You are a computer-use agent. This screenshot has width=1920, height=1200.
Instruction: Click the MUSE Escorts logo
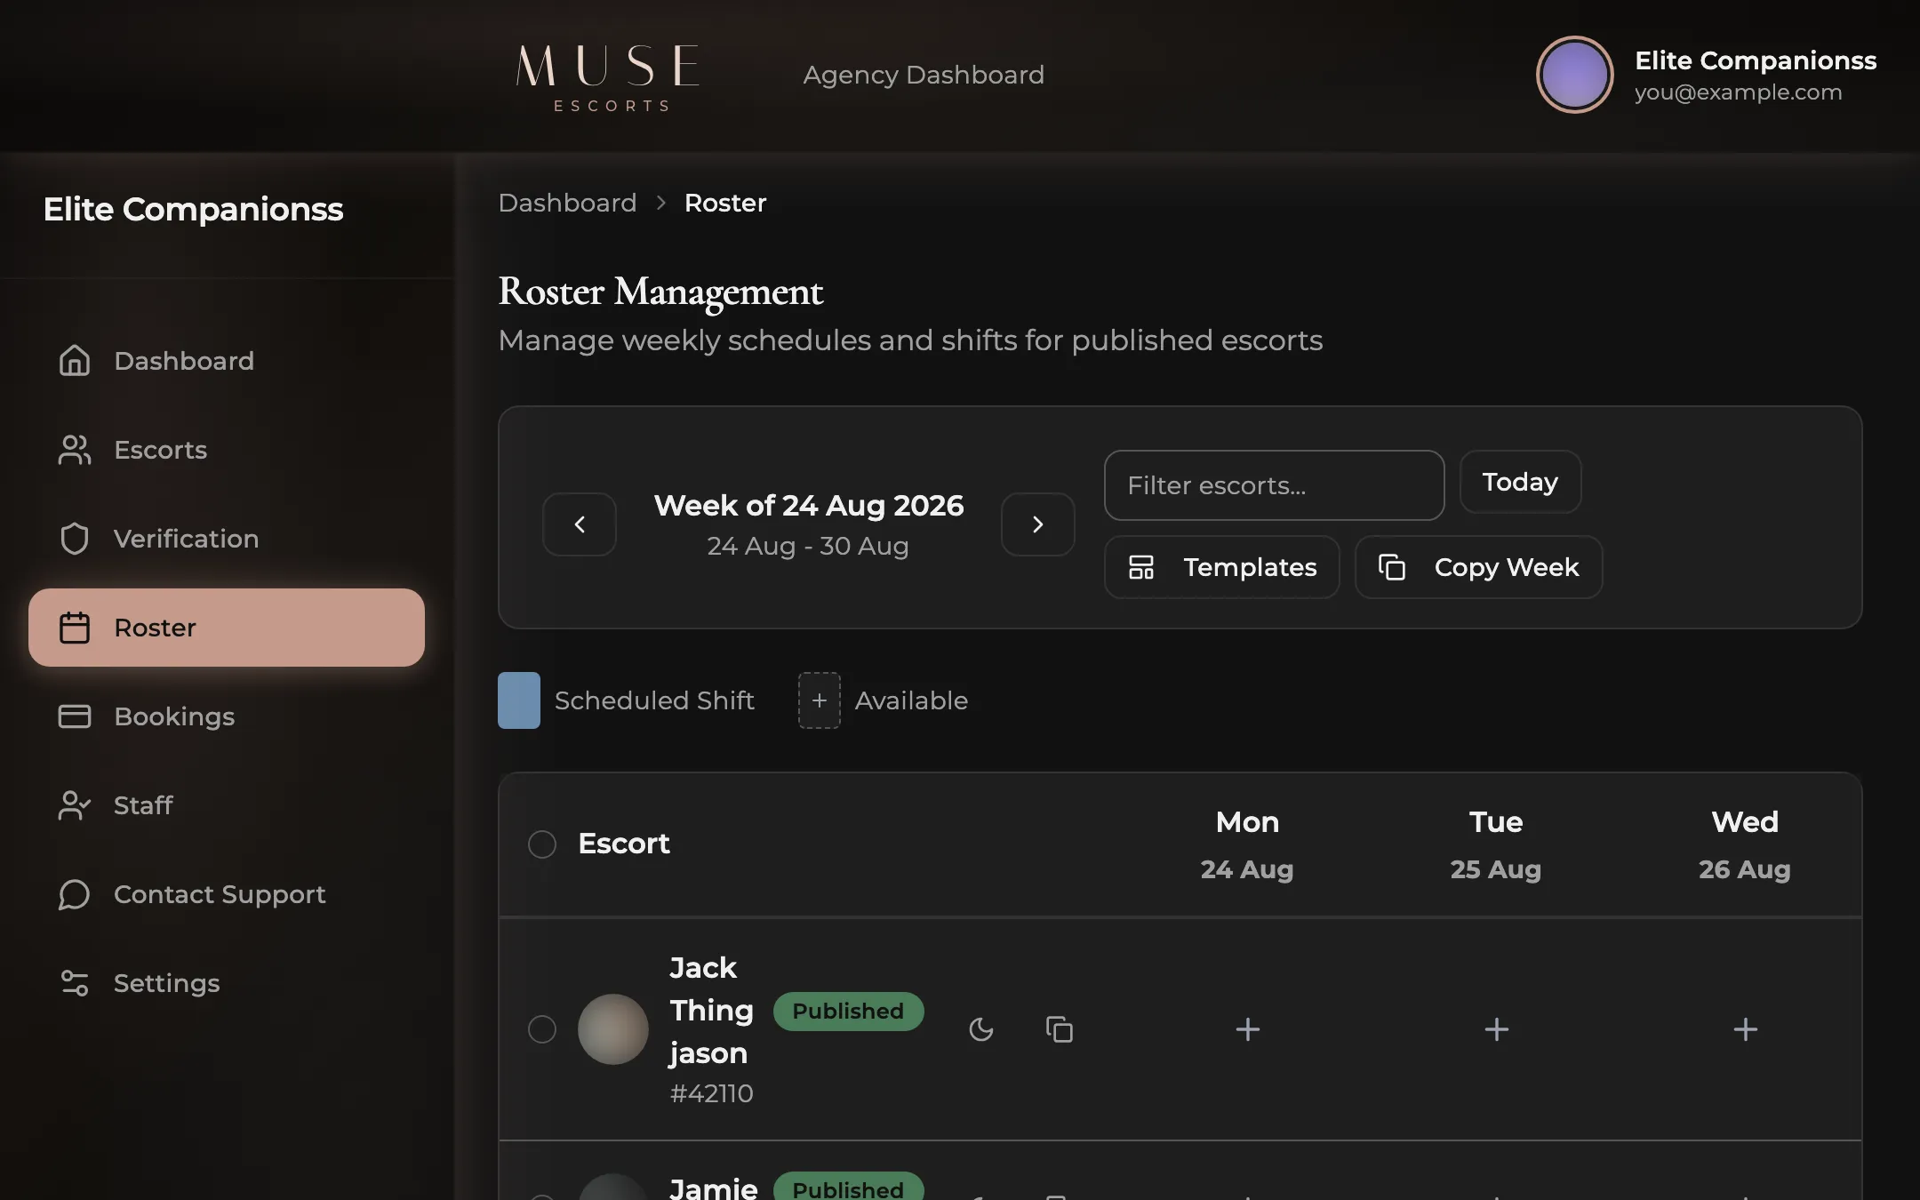point(609,78)
